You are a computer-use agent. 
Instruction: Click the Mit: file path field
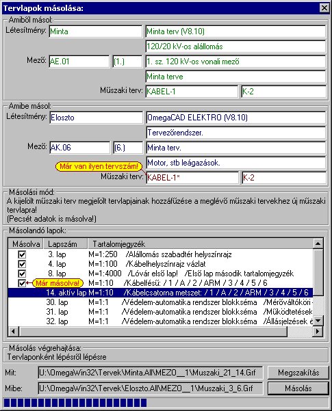[x=151, y=373]
